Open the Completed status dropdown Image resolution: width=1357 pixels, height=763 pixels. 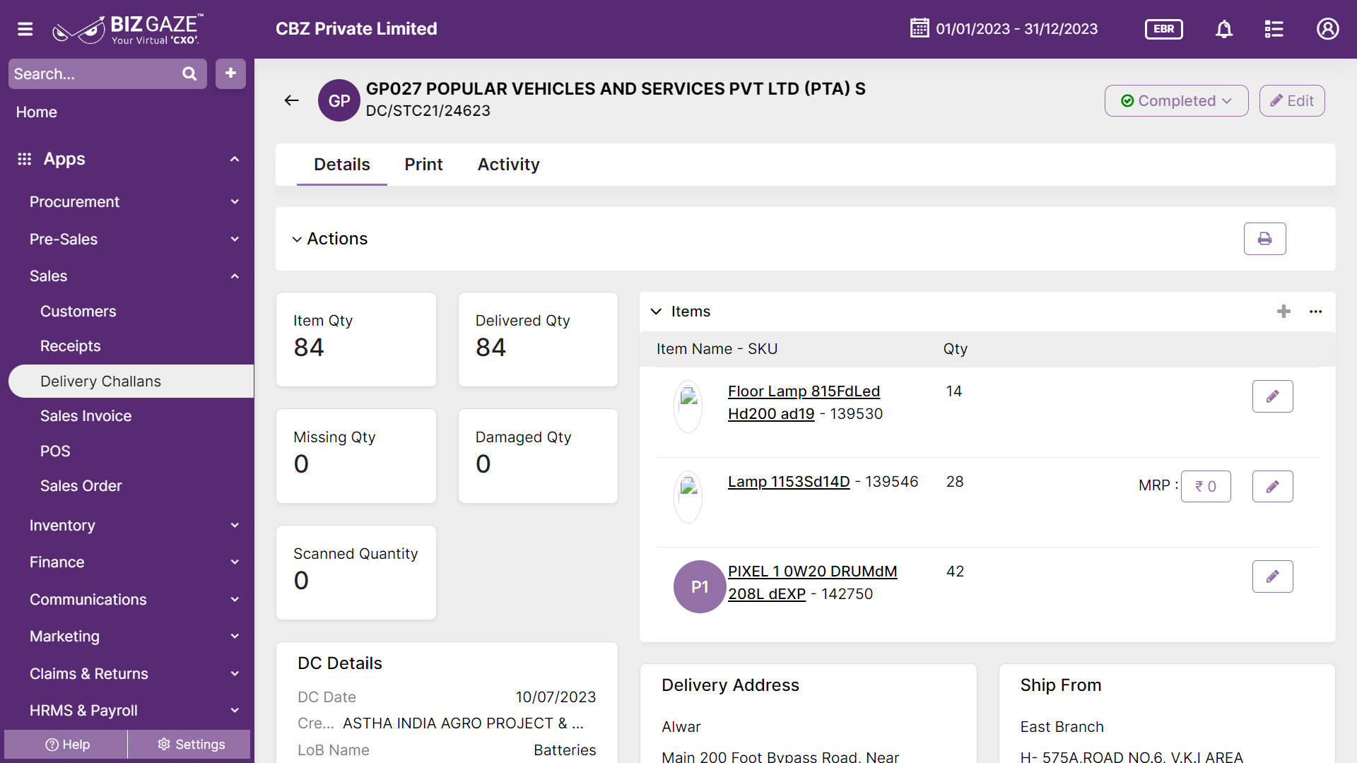1176,101
